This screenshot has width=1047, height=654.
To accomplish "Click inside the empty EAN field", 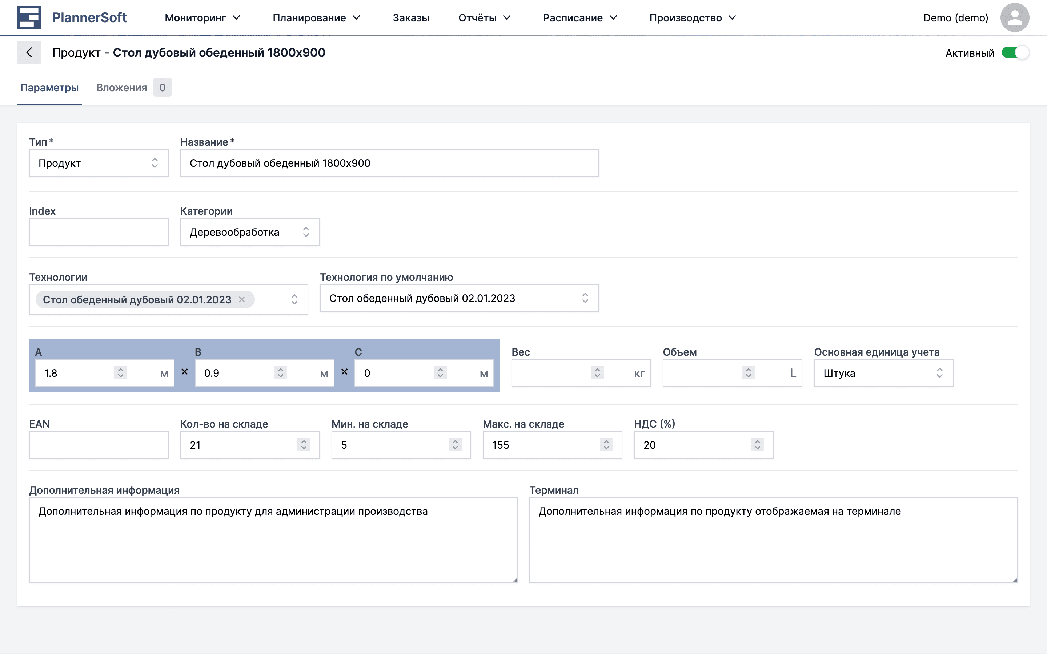I will click(x=99, y=444).
